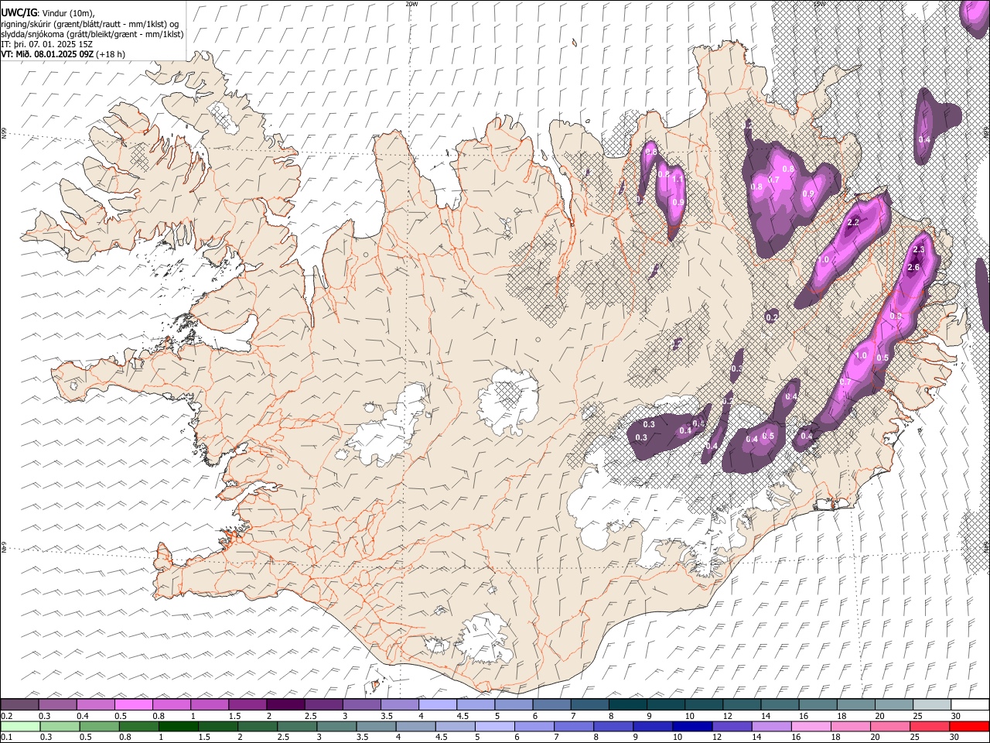
Task: Click the 2.2 precipitation value on map
Action: pyautogui.click(x=853, y=222)
